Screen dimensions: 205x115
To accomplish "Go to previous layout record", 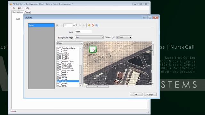I will point(61,25).
